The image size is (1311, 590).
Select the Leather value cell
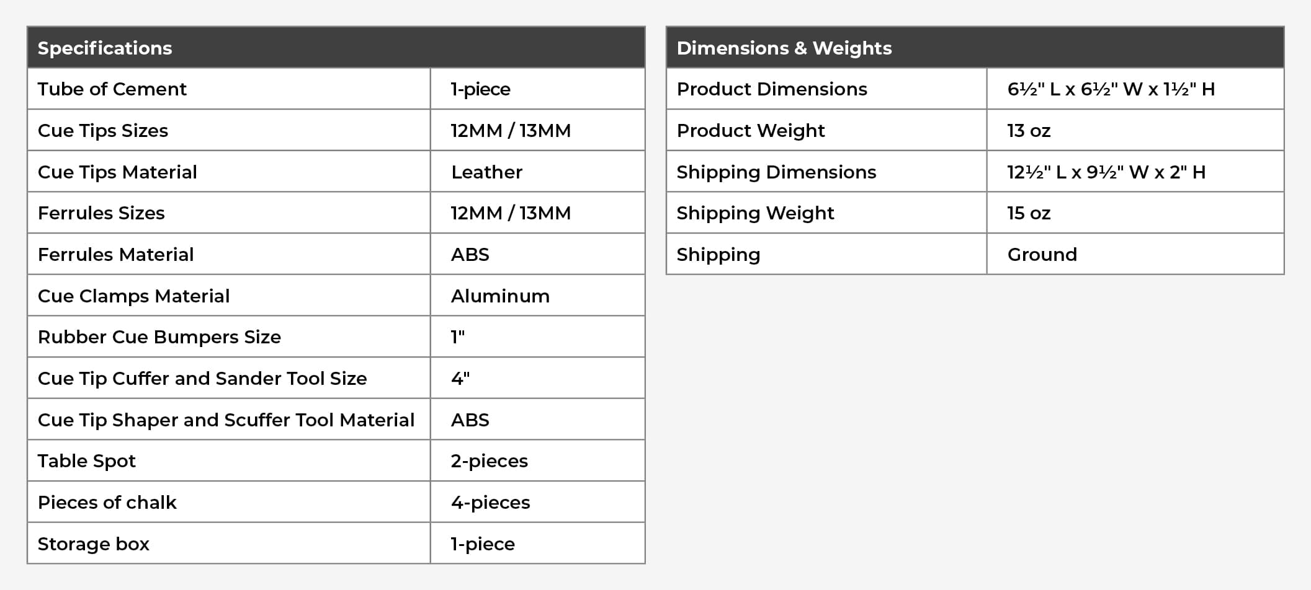coord(486,172)
